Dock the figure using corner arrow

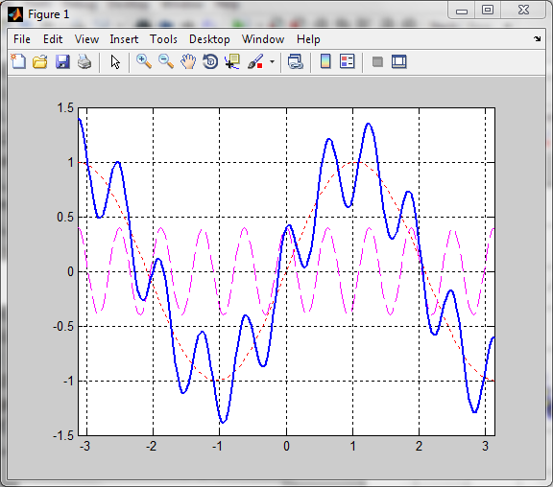tap(537, 38)
